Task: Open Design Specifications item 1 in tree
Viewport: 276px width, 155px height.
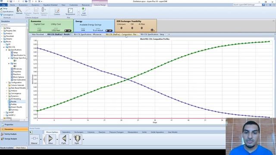Action: (x=16, y=61)
